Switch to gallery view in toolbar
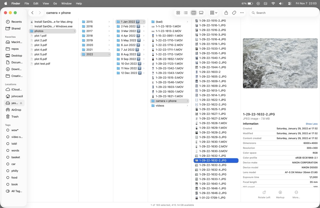Screen dimensions: 320x208 [201, 13]
